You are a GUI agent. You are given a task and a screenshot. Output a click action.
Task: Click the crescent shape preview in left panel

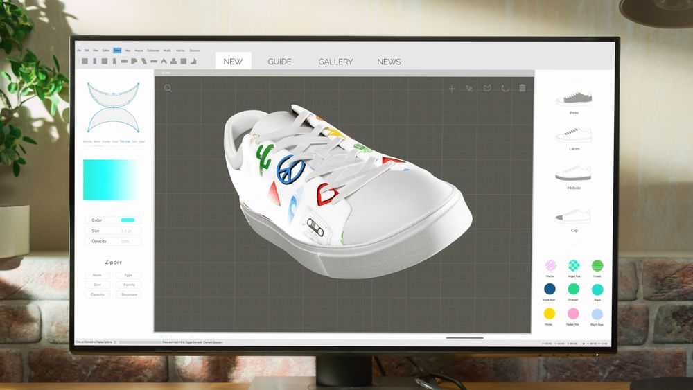(x=114, y=107)
